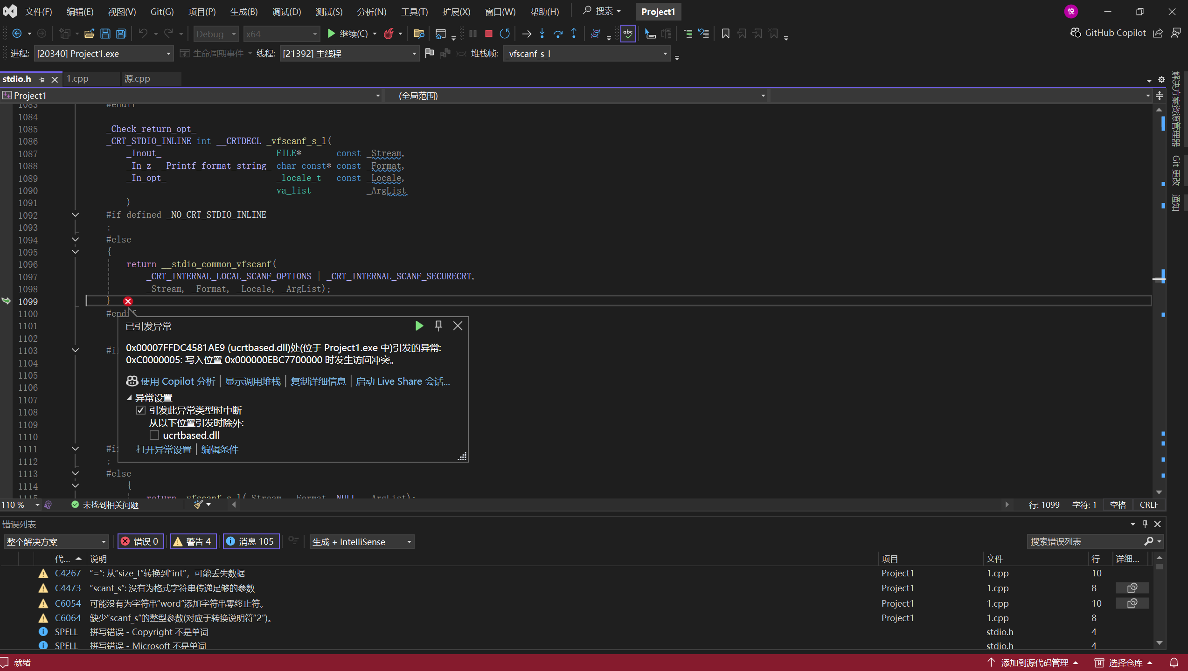Switch to the 1.cpp tab
Image resolution: width=1188 pixels, height=671 pixels.
(78, 79)
